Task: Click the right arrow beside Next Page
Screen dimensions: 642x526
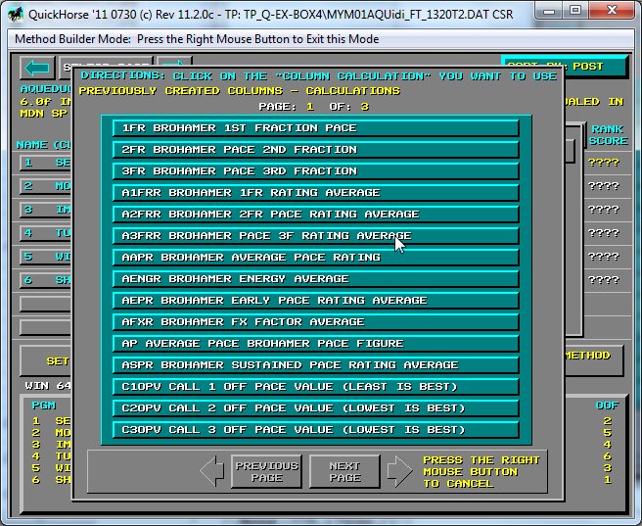Action: (x=398, y=471)
